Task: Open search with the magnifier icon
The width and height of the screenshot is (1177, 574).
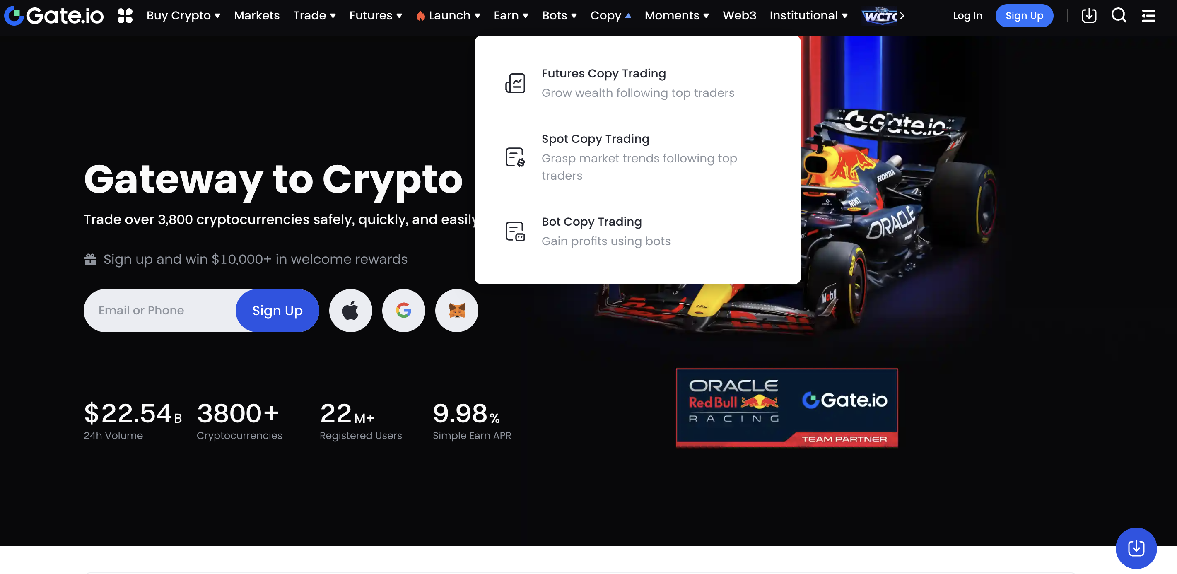Action: [x=1119, y=16]
